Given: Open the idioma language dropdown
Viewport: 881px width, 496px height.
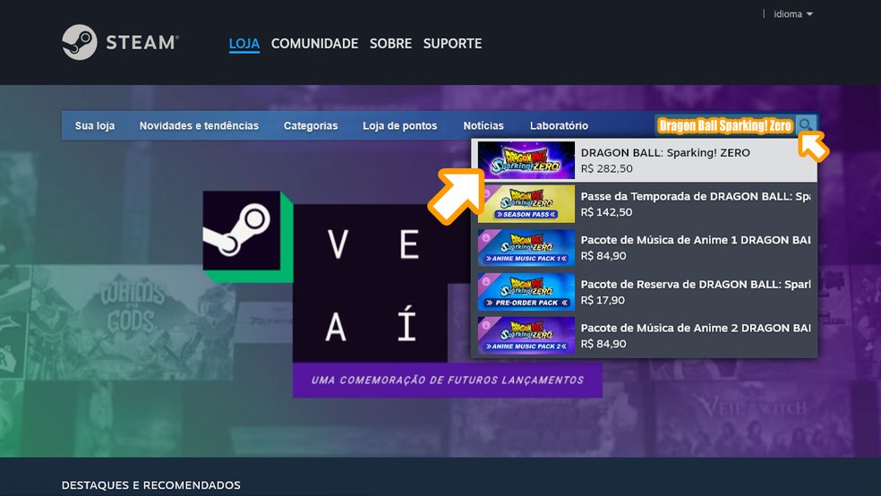Looking at the screenshot, I should pyautogui.click(x=792, y=14).
